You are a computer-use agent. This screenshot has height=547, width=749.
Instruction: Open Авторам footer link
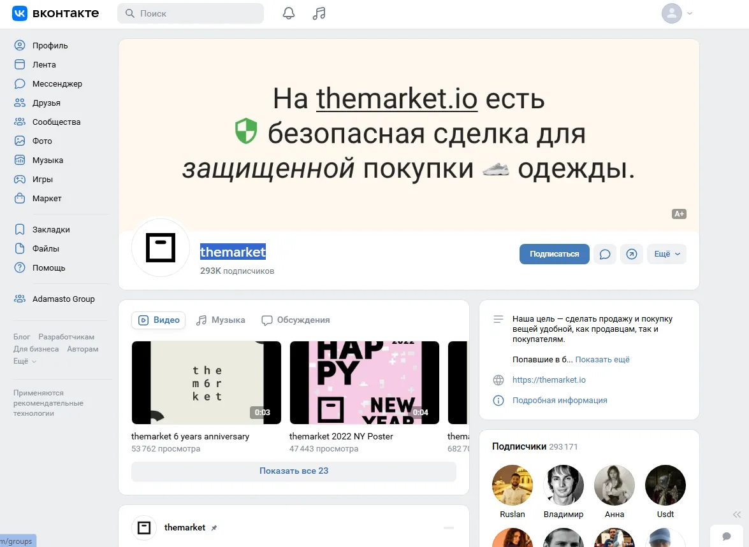point(83,349)
